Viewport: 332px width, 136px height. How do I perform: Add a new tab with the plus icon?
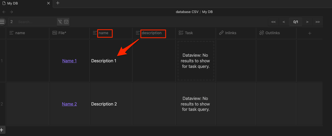click(x=58, y=3)
